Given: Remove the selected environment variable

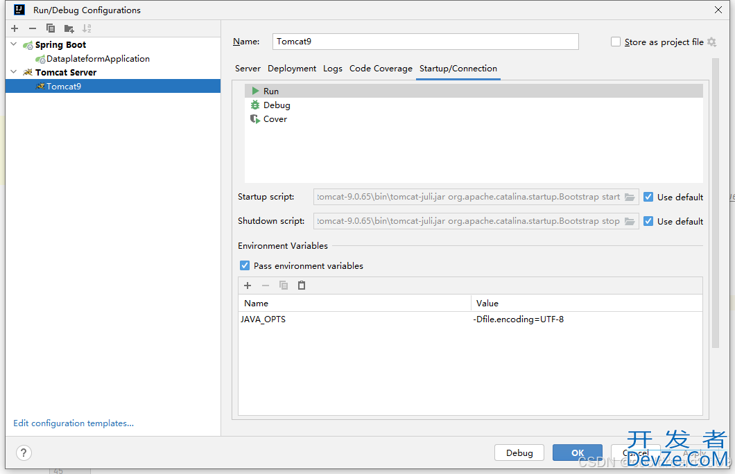Looking at the screenshot, I should pyautogui.click(x=266, y=286).
